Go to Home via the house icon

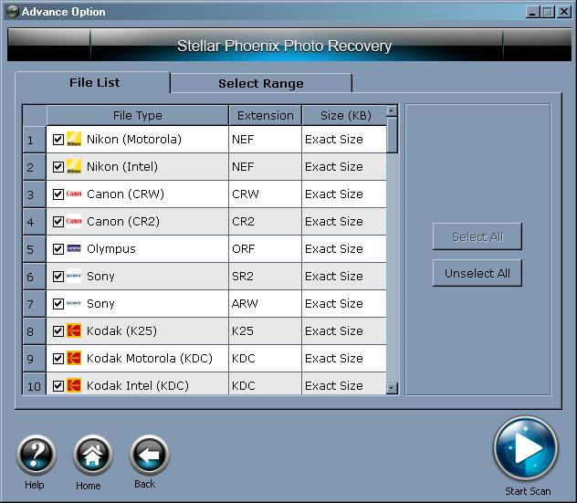point(92,454)
